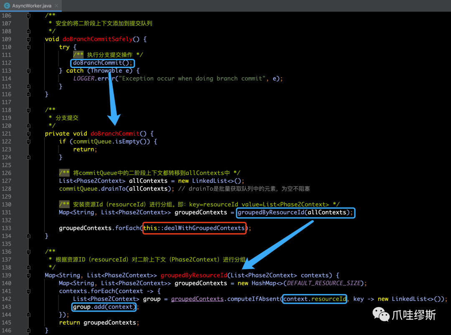451x335 pixels.
Task: Click fold end marker at line 144
Action: pos(28,315)
